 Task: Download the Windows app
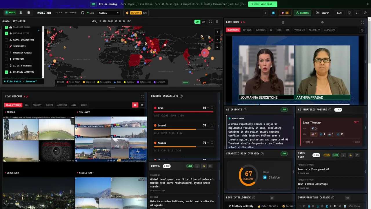302,13
